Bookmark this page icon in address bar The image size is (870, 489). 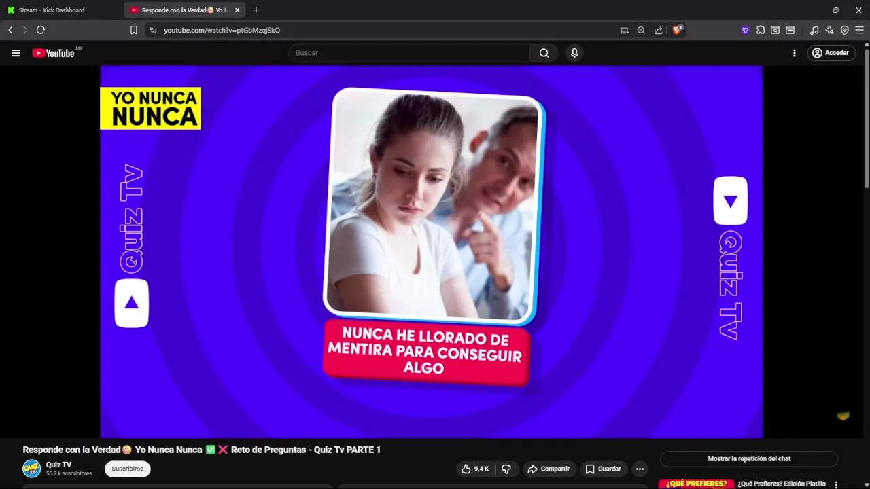click(x=134, y=30)
